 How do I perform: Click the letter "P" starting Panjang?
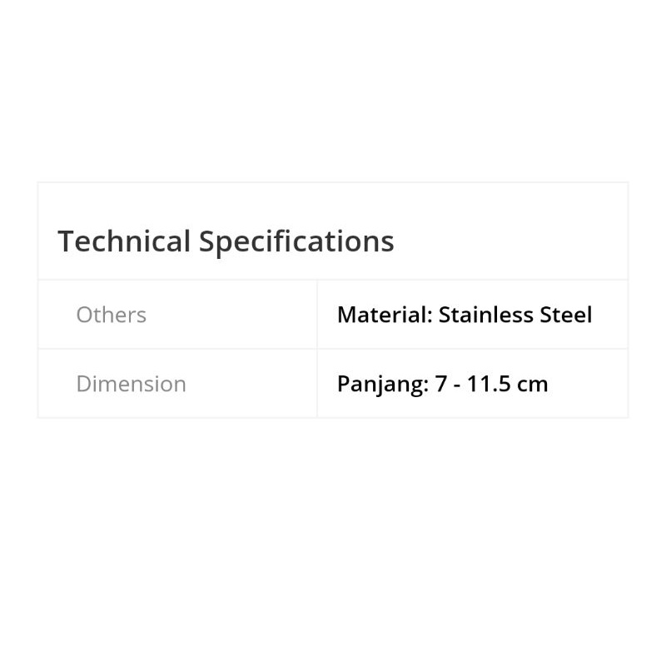343,384
